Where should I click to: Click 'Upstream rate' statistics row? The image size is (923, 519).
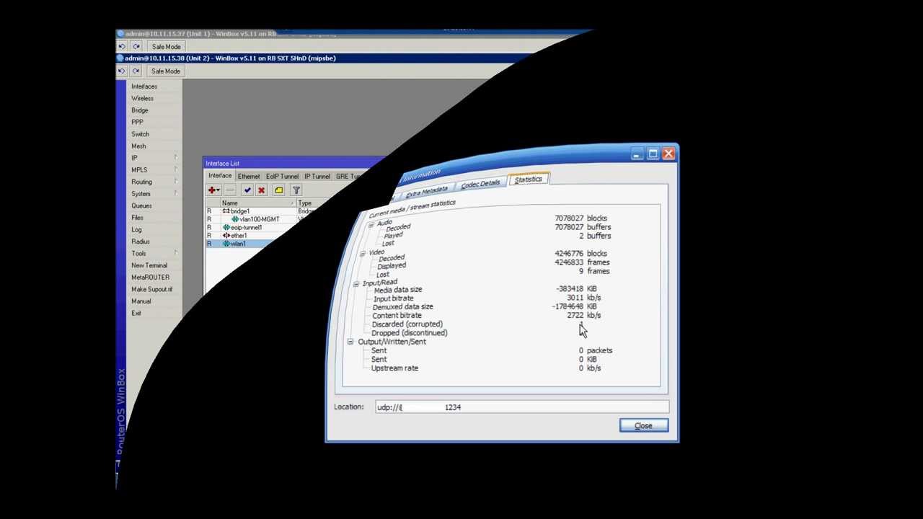[485, 368]
